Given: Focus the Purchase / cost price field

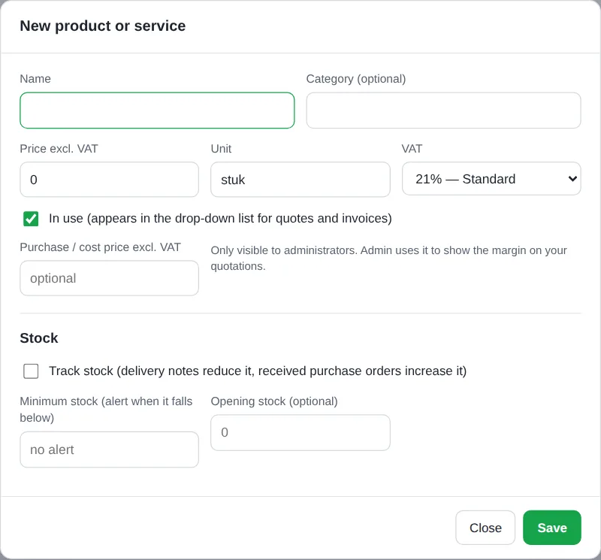Looking at the screenshot, I should click(109, 278).
